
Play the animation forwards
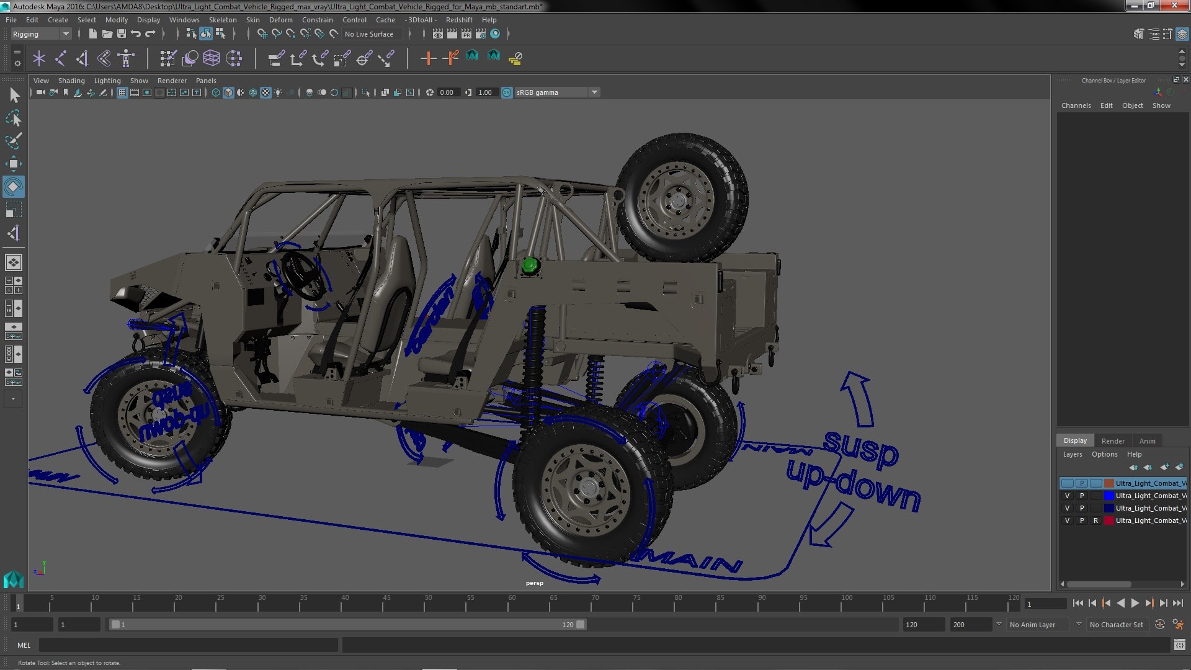click(1135, 603)
